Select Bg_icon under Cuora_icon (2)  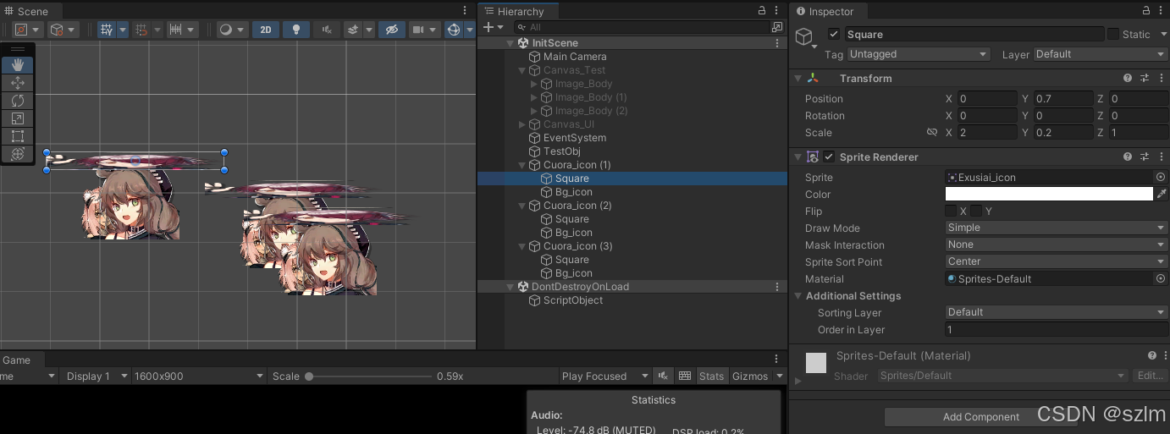[574, 233]
